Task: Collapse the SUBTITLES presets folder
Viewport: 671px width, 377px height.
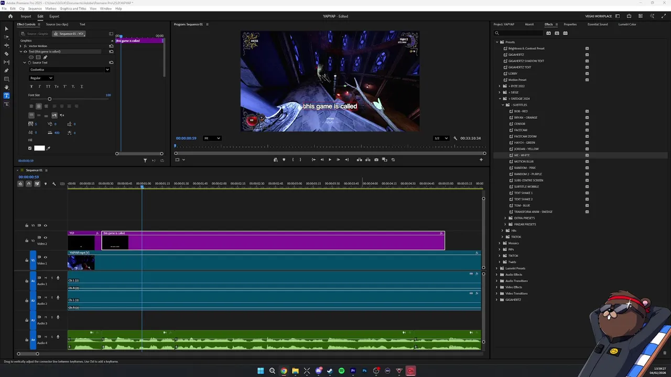Action: tap(503, 105)
